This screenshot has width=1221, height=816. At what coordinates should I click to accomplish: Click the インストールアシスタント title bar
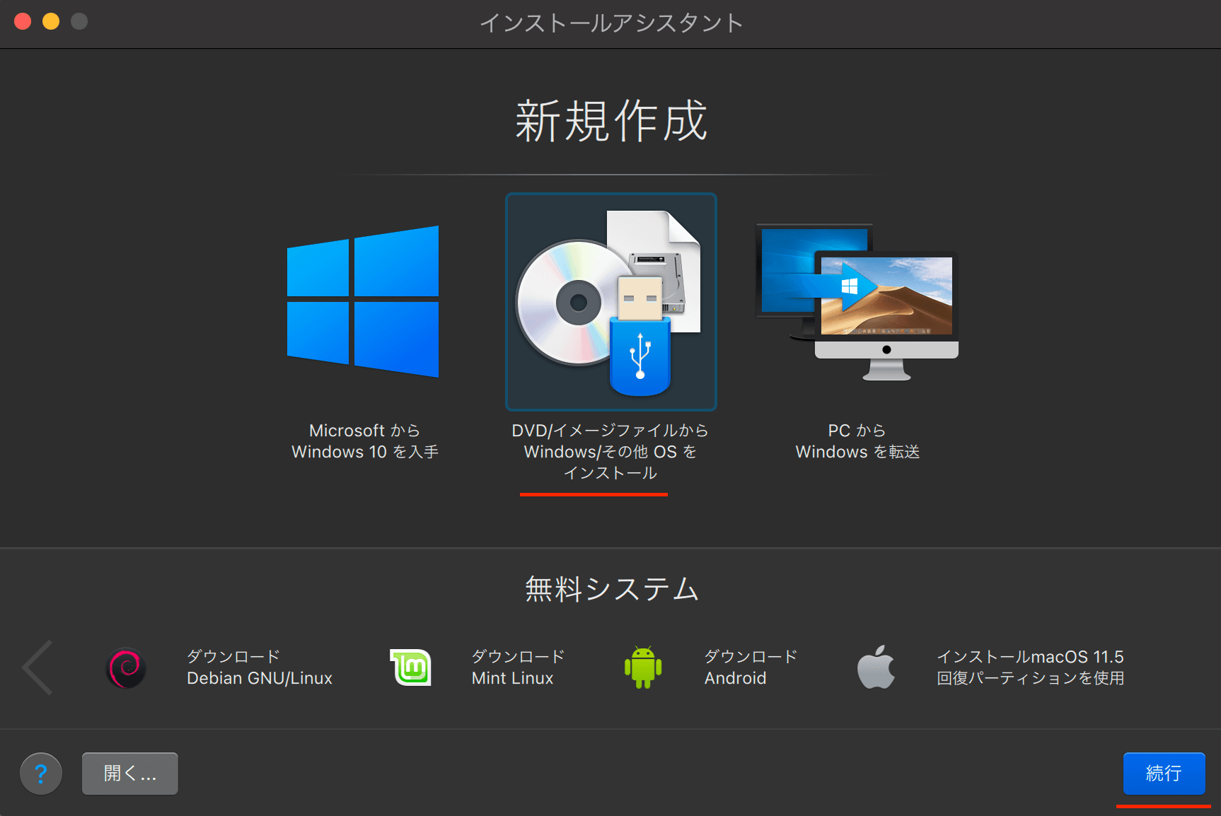[x=610, y=23]
